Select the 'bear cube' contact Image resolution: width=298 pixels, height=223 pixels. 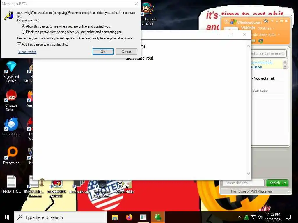(x=260, y=91)
